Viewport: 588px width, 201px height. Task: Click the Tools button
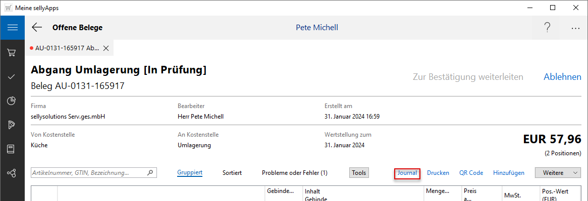359,173
